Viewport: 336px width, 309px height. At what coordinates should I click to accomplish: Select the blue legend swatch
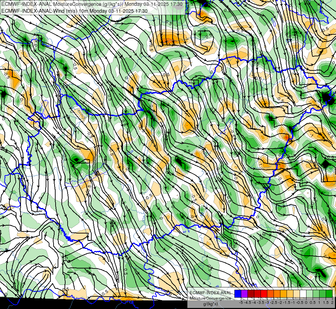pyautogui.click(x=238, y=294)
